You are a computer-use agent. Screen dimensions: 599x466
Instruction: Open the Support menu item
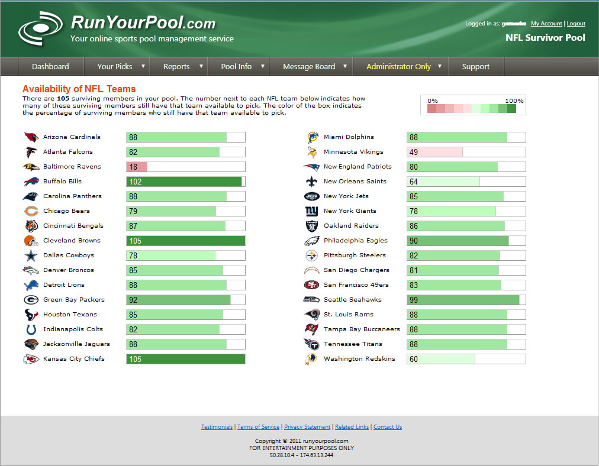point(475,67)
